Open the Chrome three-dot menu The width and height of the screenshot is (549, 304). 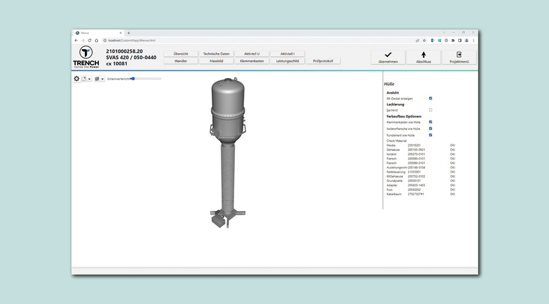(473, 40)
